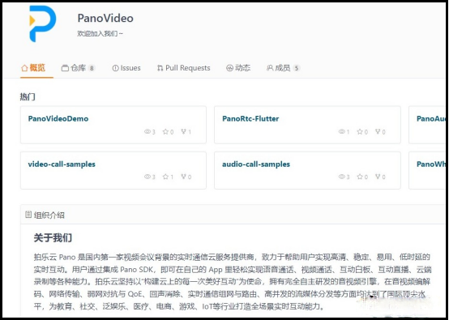The image size is (449, 320).
Task: Click the star icon on video-call-samples
Action: 165,177
